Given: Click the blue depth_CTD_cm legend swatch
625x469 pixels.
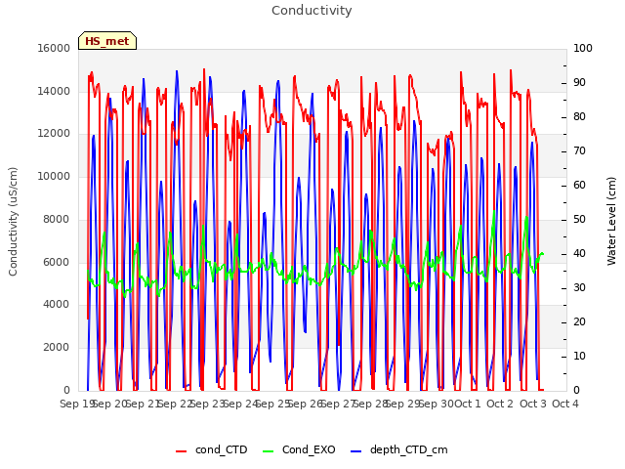Looking at the screenshot, I should 355,451.
